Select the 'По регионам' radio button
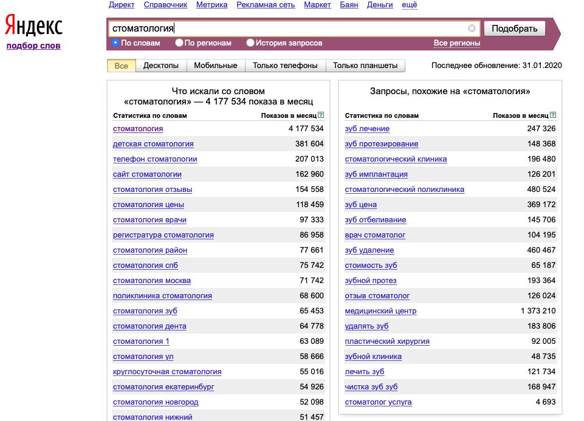 point(179,43)
